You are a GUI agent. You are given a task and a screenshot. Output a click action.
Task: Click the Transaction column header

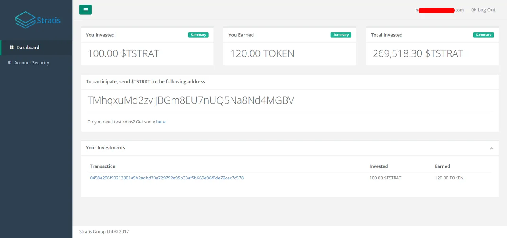pyautogui.click(x=103, y=166)
